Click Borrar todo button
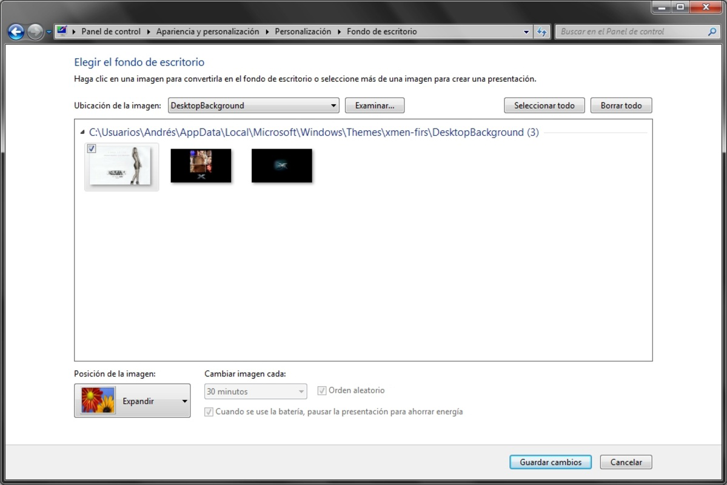Screen dimensions: 727x485 621,105
